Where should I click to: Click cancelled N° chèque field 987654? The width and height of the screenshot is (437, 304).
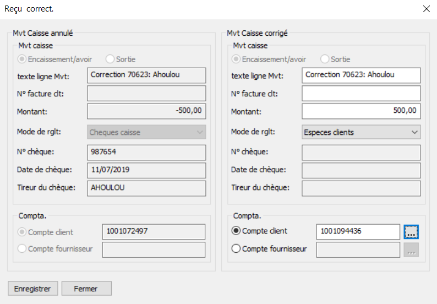click(x=146, y=153)
